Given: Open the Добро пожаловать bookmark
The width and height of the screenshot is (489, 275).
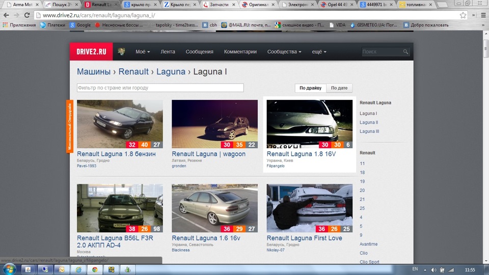Looking at the screenshot, I should 426,25.
